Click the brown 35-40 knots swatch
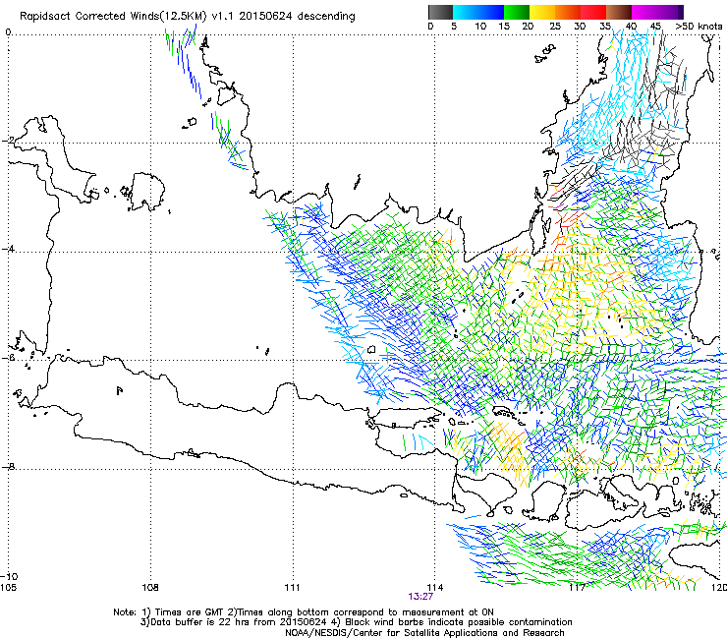Screen dimensions: 727x639 click(619, 12)
